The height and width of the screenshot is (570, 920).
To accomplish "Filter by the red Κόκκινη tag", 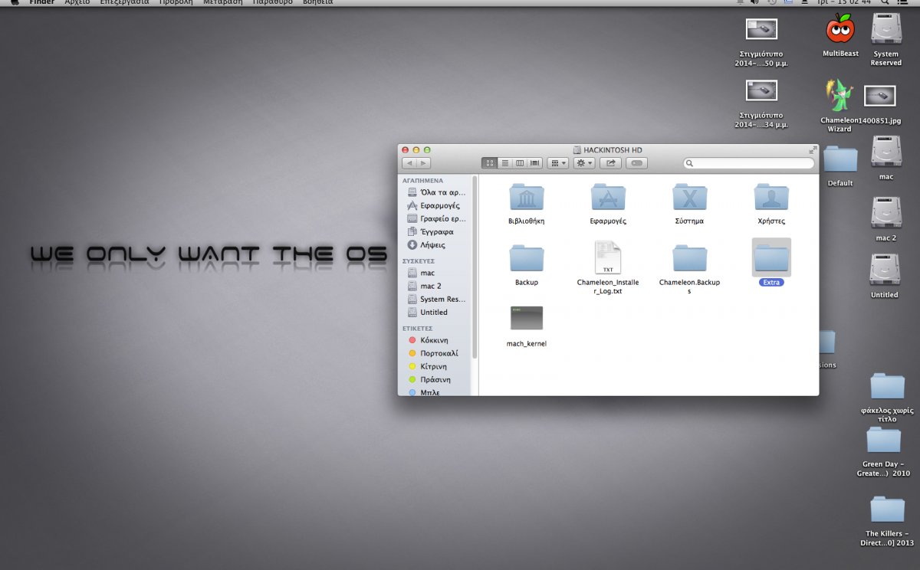I will (428, 340).
